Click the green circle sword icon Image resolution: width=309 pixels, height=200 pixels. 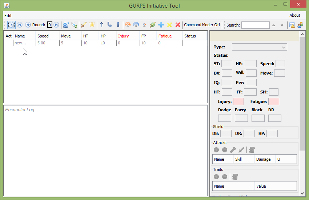(x=153, y=25)
